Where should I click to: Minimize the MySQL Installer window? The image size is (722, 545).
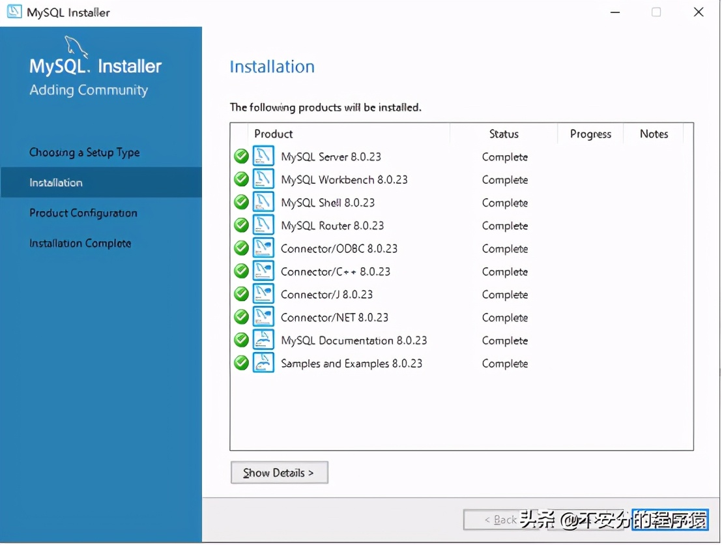pos(615,12)
